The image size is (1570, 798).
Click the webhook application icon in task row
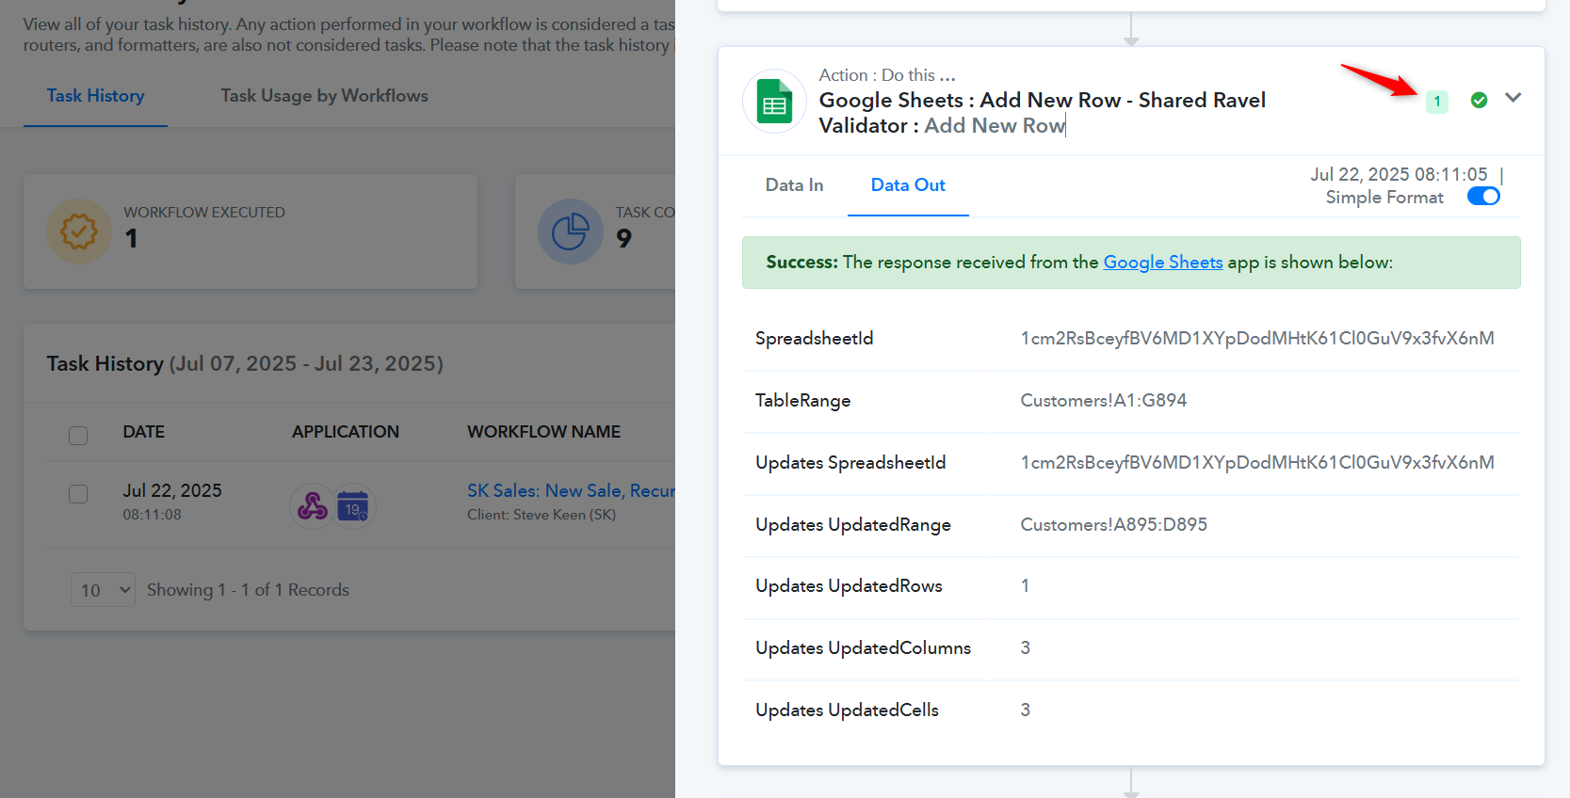click(x=313, y=507)
